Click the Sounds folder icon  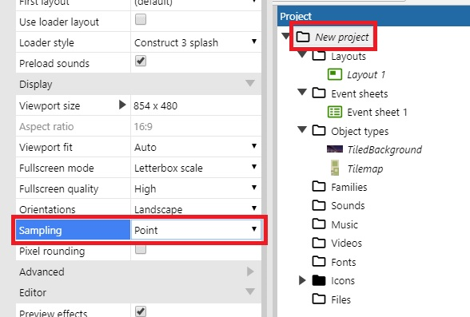tap(319, 205)
